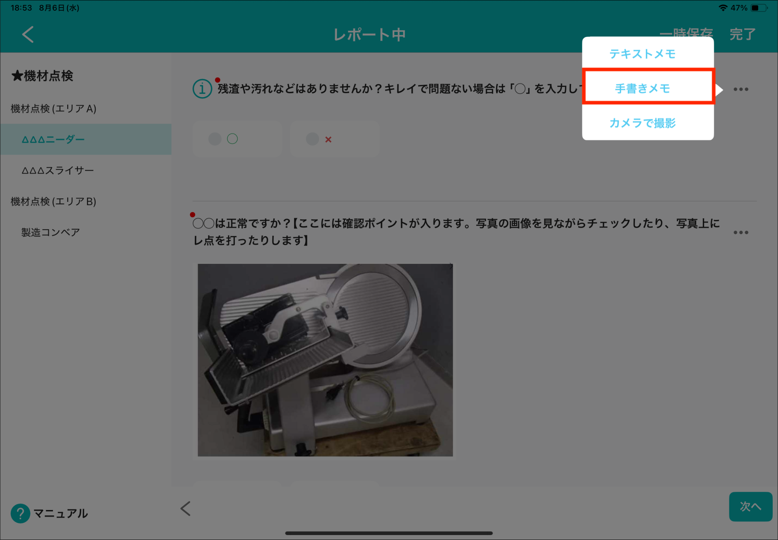Image resolution: width=778 pixels, height=540 pixels.
Task: Select 製造コンベア in sidebar
Action: pyautogui.click(x=51, y=232)
